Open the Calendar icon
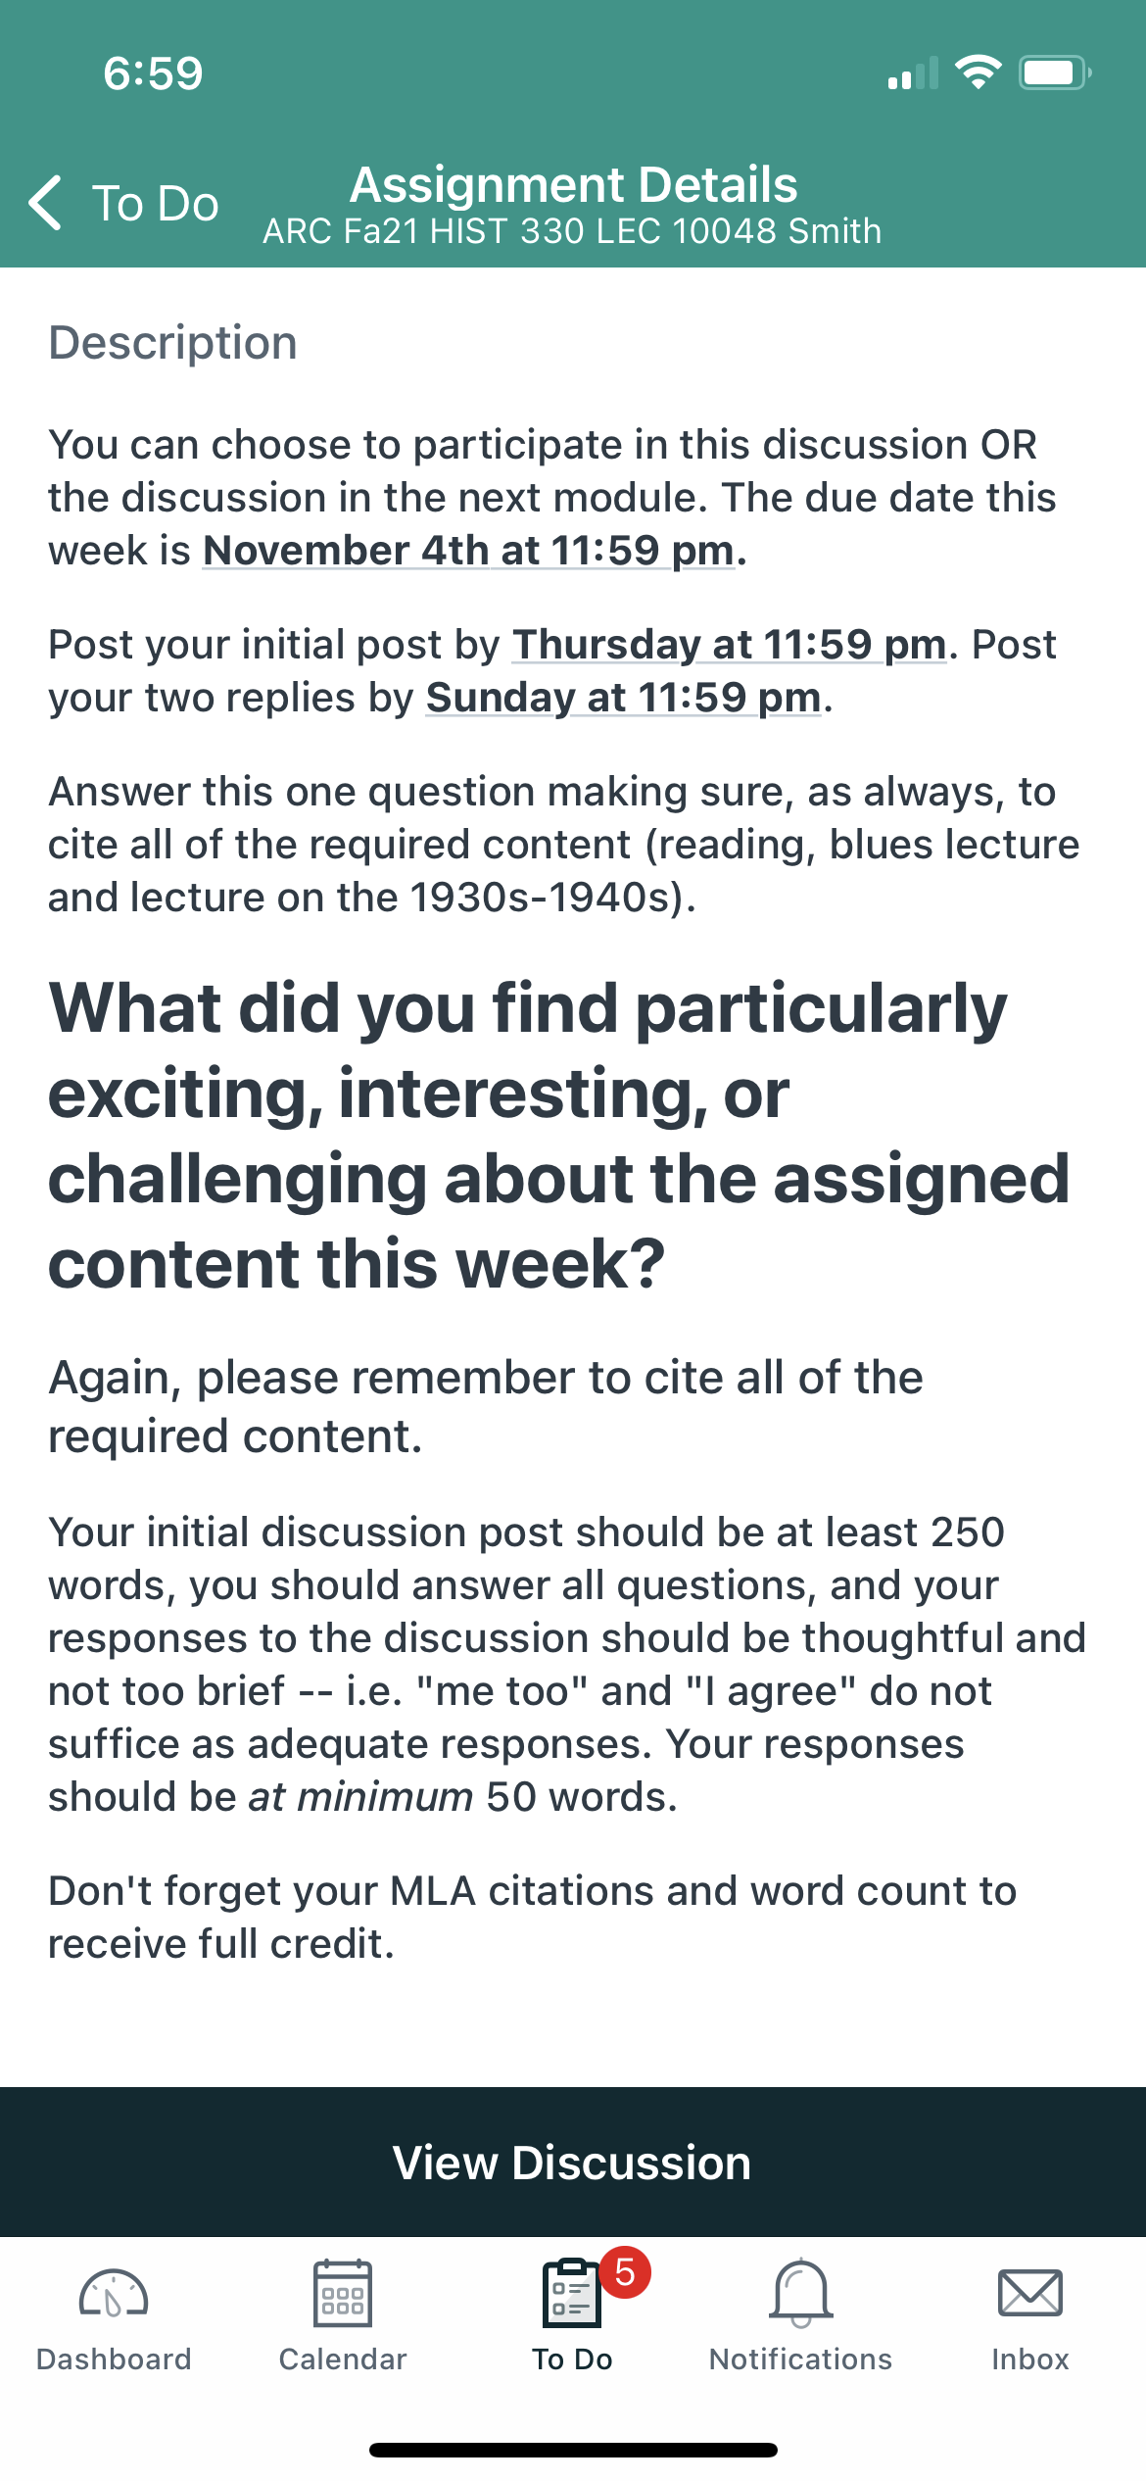Screen dimensions: 1146x2481 click(x=343, y=2294)
